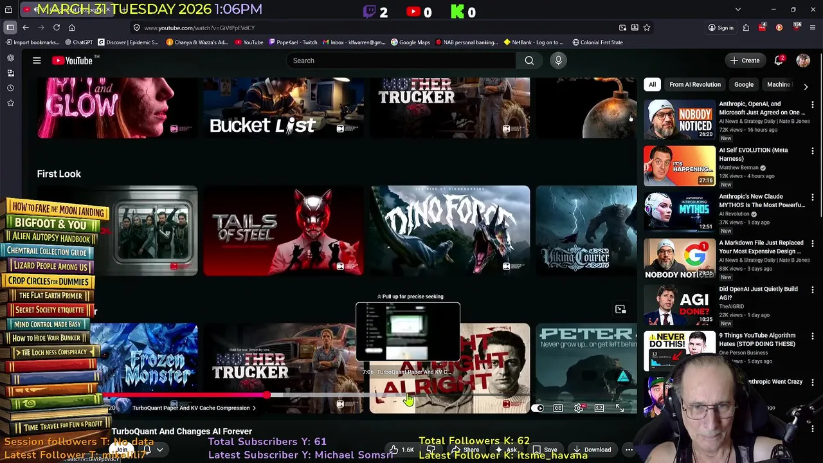Click the picture-in-picture icon in address bar
The image size is (823, 463).
pos(622,28)
